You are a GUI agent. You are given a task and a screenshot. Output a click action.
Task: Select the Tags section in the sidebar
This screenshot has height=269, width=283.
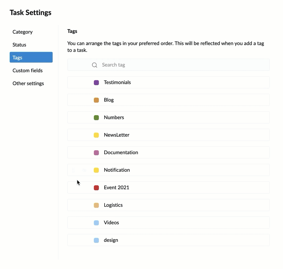tap(31, 57)
